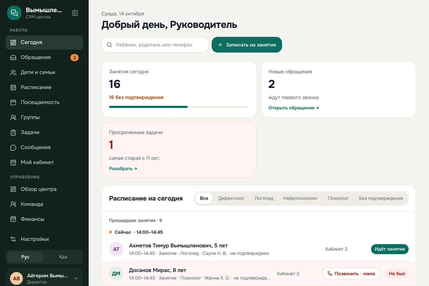This screenshot has height=286, width=429.
Task: Click the orange 2 badge on Обращения
Action: point(75,57)
